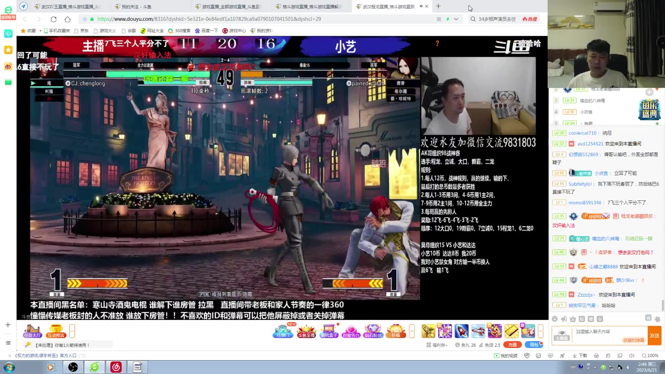Expand the gift list arrow after 祈福
Image resolution: width=665 pixels, height=374 pixels.
coord(412,331)
